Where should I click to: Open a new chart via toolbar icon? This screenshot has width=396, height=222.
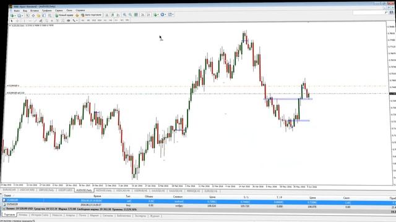[12, 15]
